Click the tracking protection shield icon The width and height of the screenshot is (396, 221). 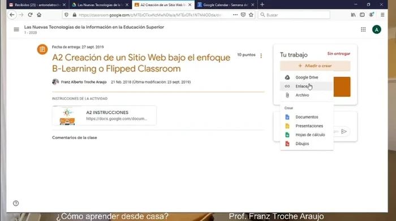66,15
